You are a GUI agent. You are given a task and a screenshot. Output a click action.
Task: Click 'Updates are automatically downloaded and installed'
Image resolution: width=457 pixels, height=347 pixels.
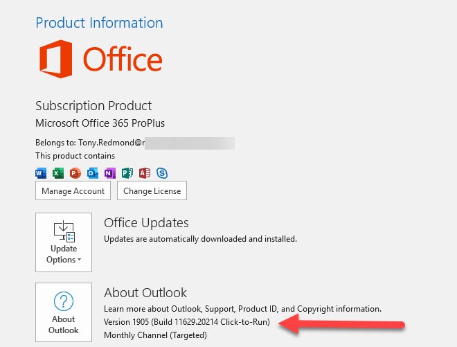201,239
